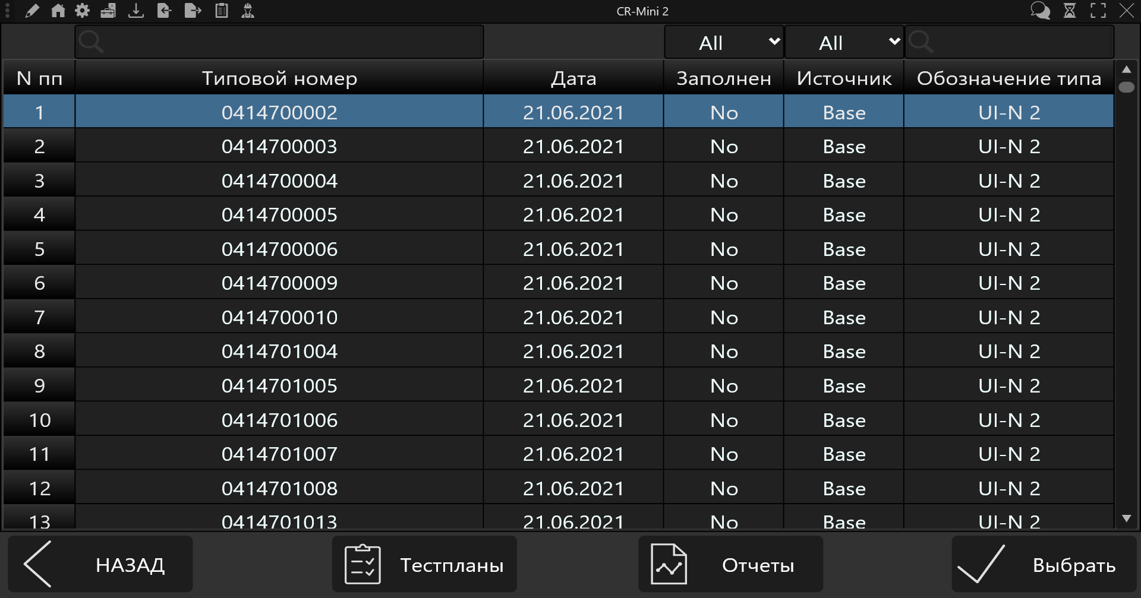Click the magnifier in type number search
1141x598 pixels.
[91, 42]
